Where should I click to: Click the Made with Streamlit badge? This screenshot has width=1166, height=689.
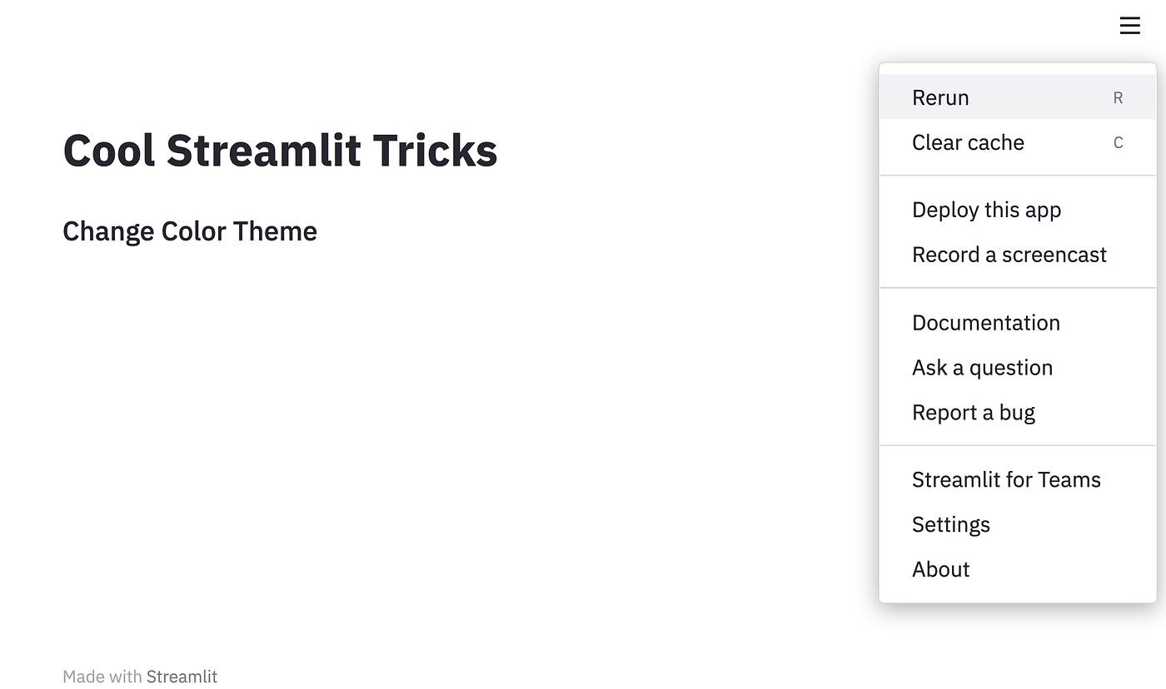coord(140,677)
